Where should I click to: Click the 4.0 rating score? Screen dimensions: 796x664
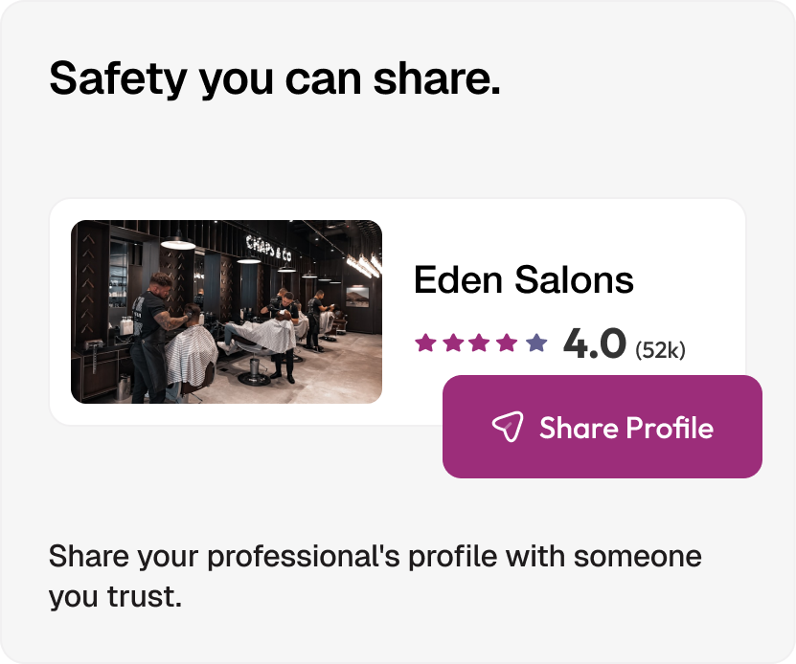(x=595, y=343)
